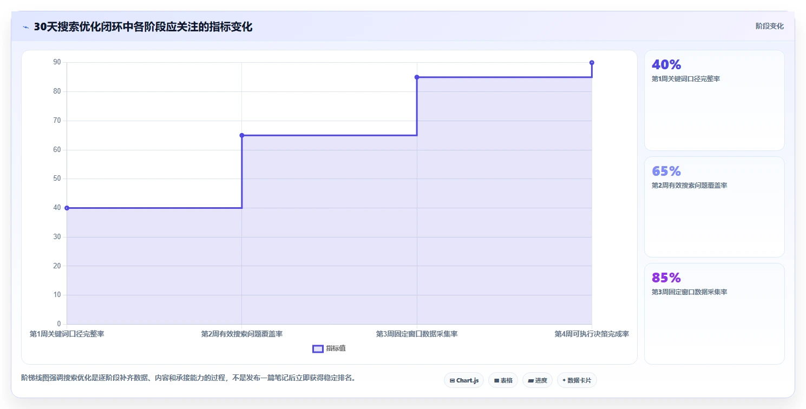Click the 指标值 legend color box
806x409 pixels.
click(318, 349)
